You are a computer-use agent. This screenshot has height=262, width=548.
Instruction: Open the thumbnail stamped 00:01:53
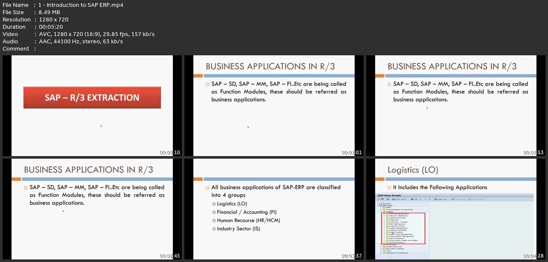(x=456, y=105)
